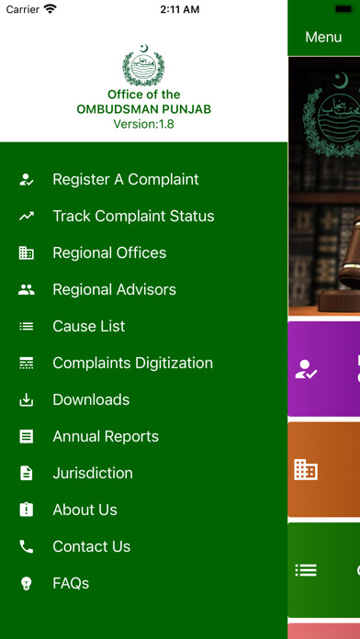Image resolution: width=360 pixels, height=639 pixels.
Task: Tap the OMBUDSMAN PUNJAB title text
Action: 143,109
